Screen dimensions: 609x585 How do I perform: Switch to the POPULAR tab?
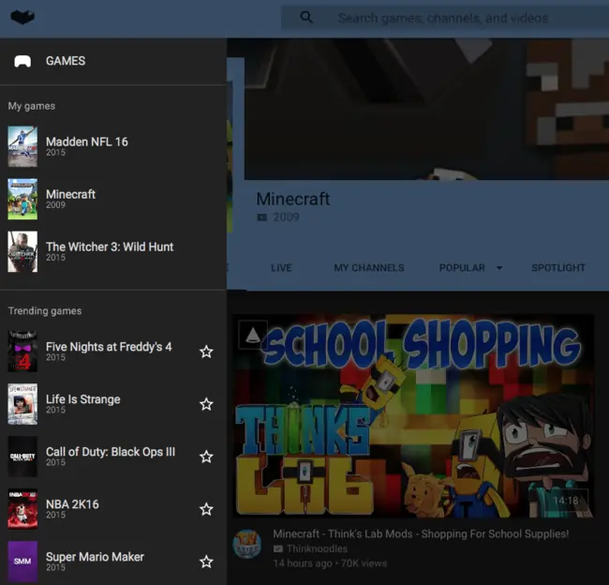coord(462,268)
